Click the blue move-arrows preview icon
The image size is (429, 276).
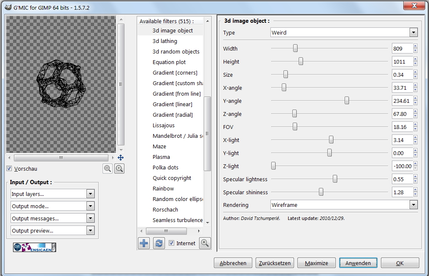[121, 158]
